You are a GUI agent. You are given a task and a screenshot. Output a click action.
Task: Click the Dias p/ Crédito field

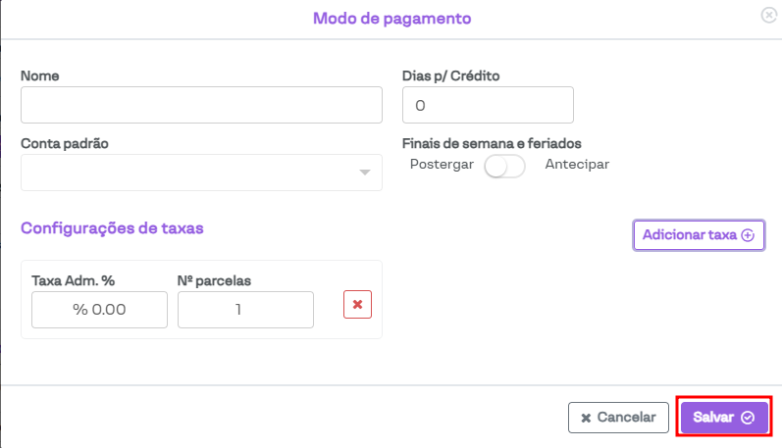pyautogui.click(x=488, y=105)
